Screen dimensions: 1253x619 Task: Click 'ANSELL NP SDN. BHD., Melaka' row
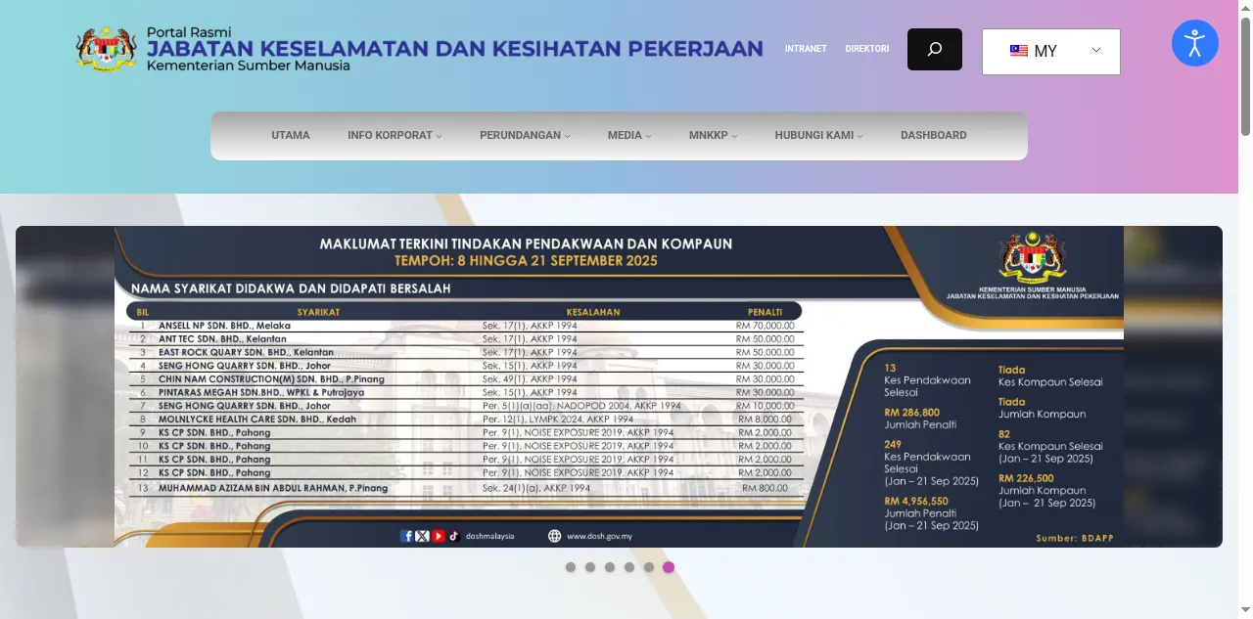pos(465,326)
